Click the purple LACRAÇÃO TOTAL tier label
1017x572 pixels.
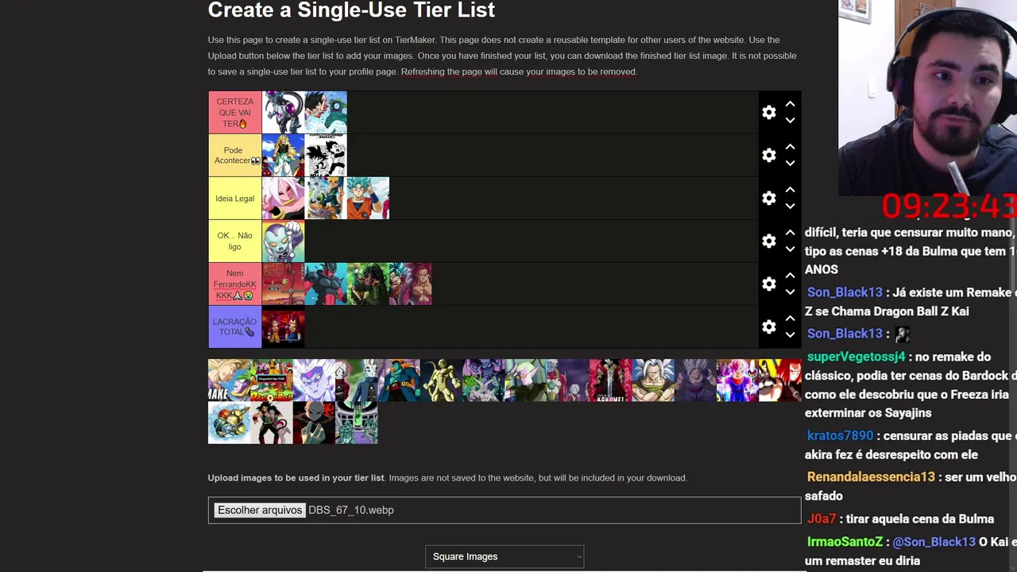pos(234,327)
